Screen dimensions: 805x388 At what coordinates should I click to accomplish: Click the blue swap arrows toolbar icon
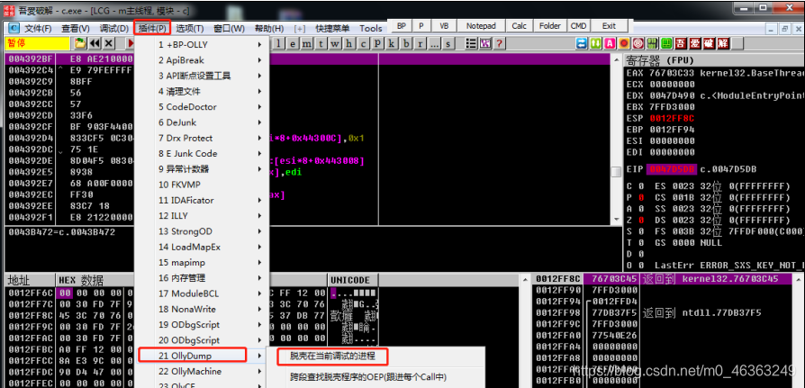click(581, 43)
